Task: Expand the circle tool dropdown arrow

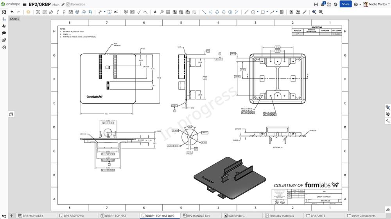Action: pyautogui.click(x=258, y=12)
